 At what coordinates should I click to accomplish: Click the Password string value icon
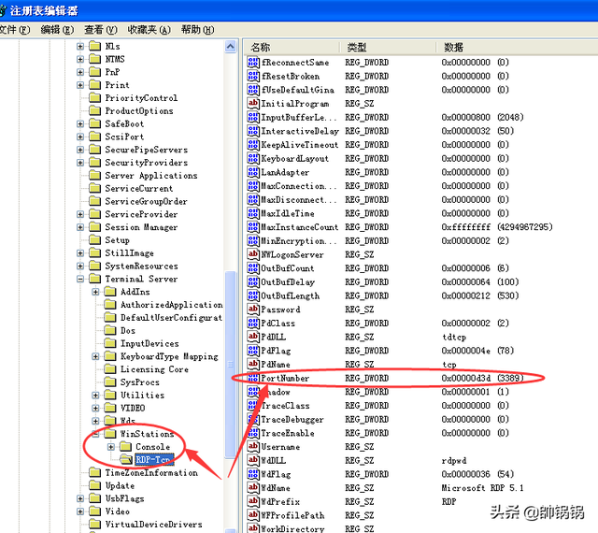pos(253,310)
